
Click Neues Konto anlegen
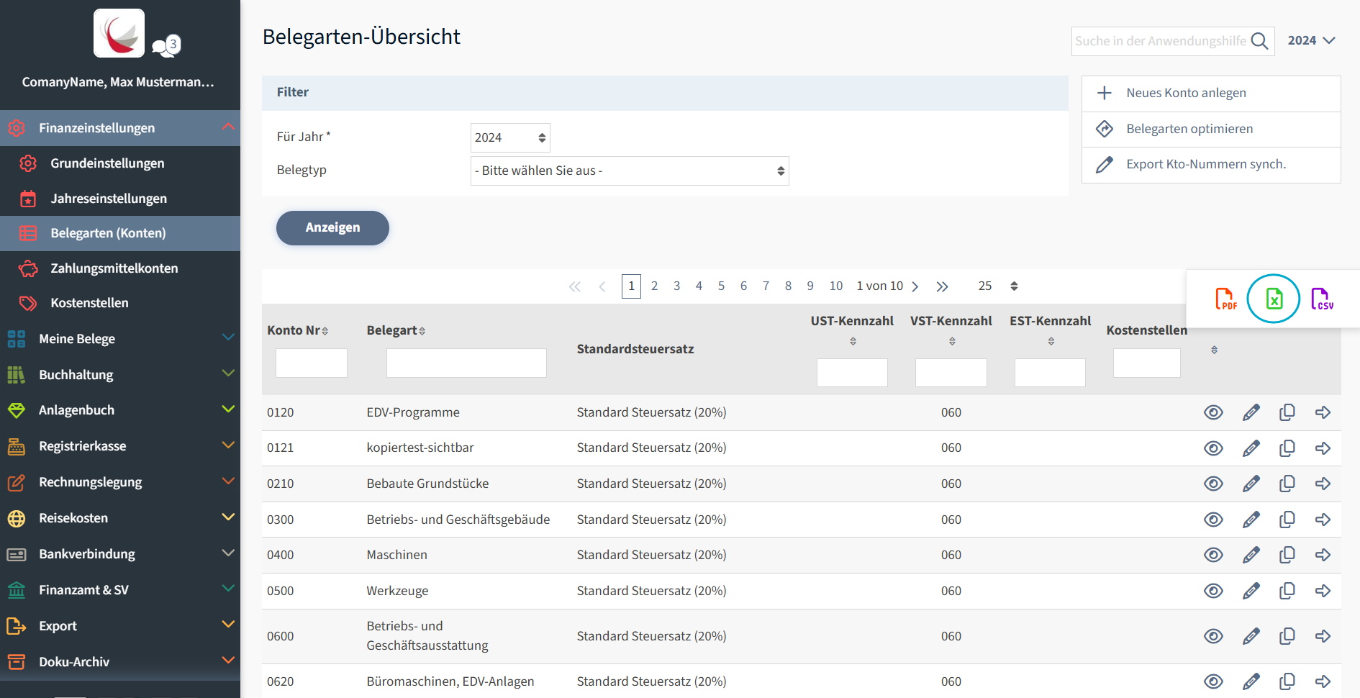[x=1186, y=93]
